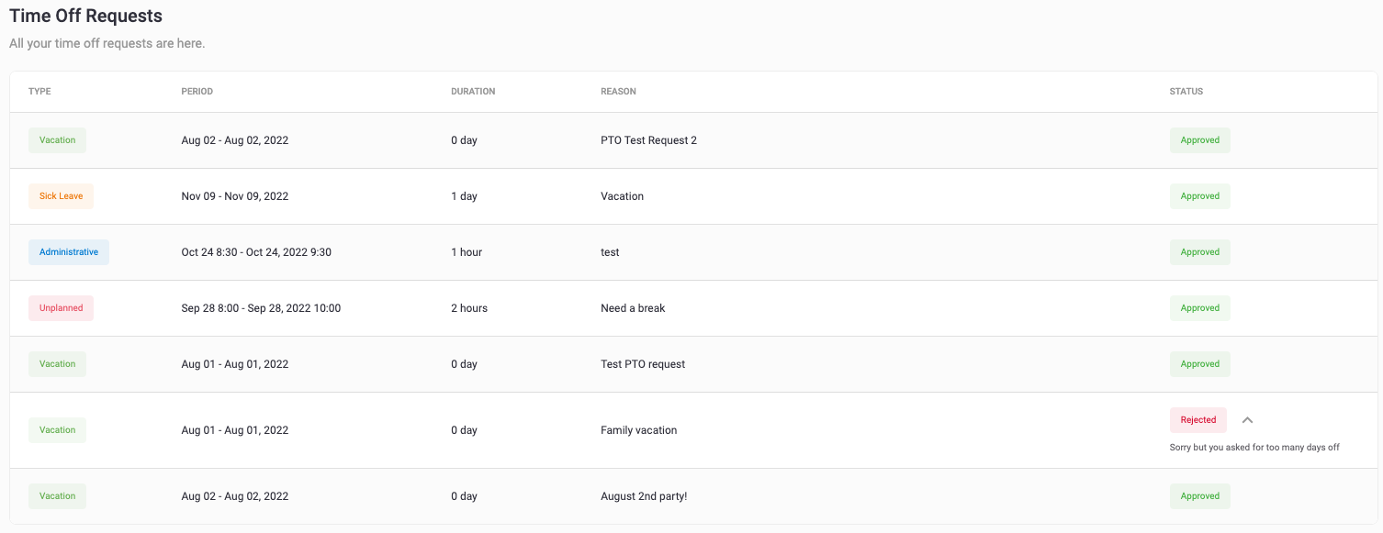Click the 'Family vacation' reason text
1383x533 pixels.
point(638,430)
